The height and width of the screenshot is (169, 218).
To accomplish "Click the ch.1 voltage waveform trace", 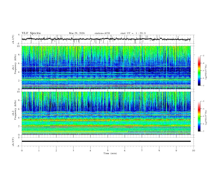I will tap(106, 39).
